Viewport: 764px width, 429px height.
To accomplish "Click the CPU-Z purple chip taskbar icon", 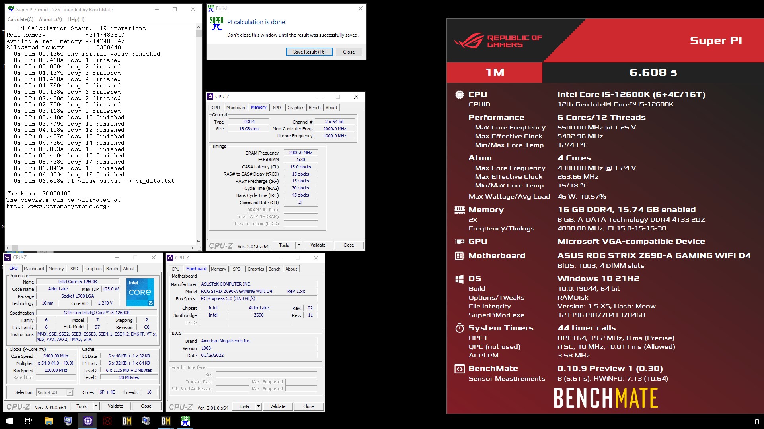I will (88, 421).
